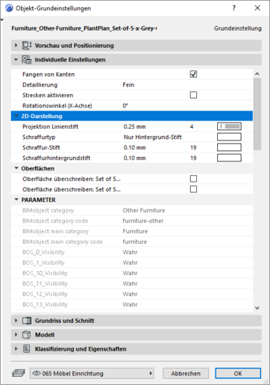270x385 pixels.
Task: Click the layer stack icon beside layer selector
Action: (19, 373)
